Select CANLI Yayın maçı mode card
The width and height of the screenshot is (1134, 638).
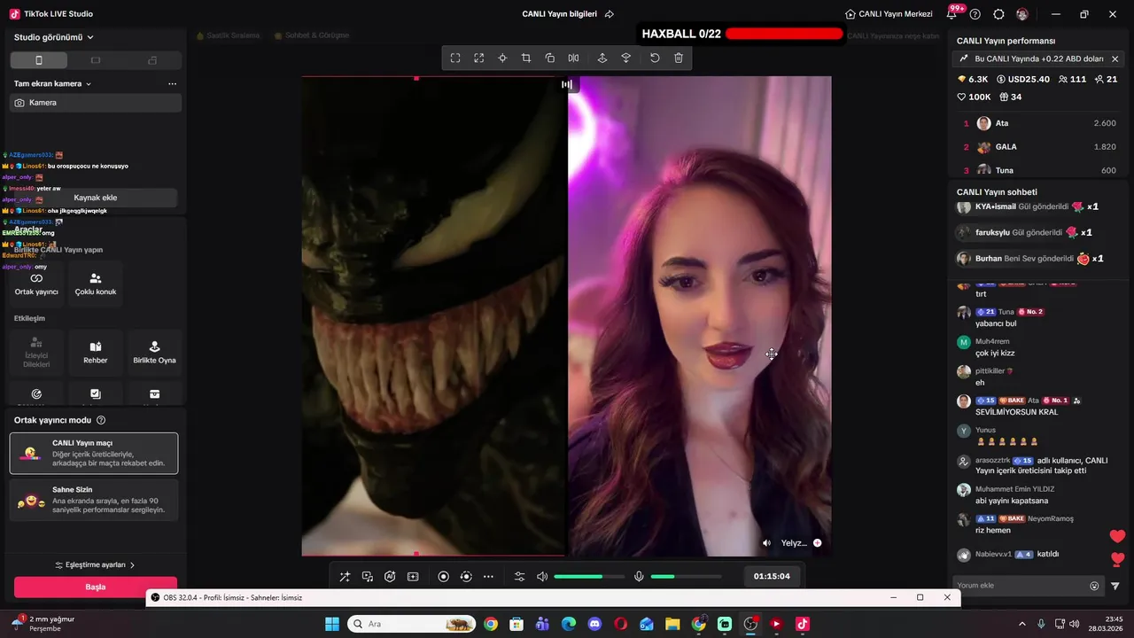point(94,454)
